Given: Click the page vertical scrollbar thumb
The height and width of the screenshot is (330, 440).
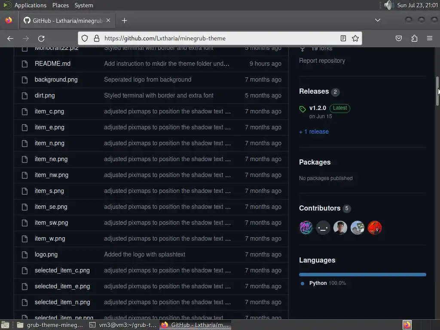Looking at the screenshot, I should [437, 91].
